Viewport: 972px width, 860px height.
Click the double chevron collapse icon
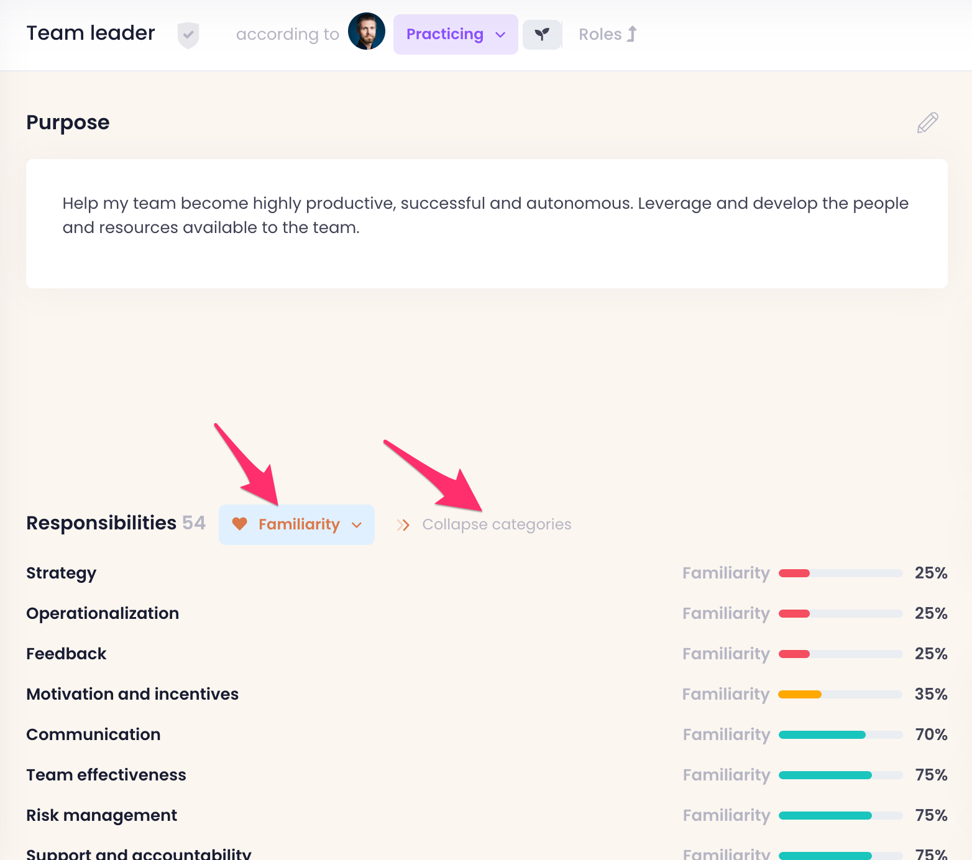(x=403, y=525)
